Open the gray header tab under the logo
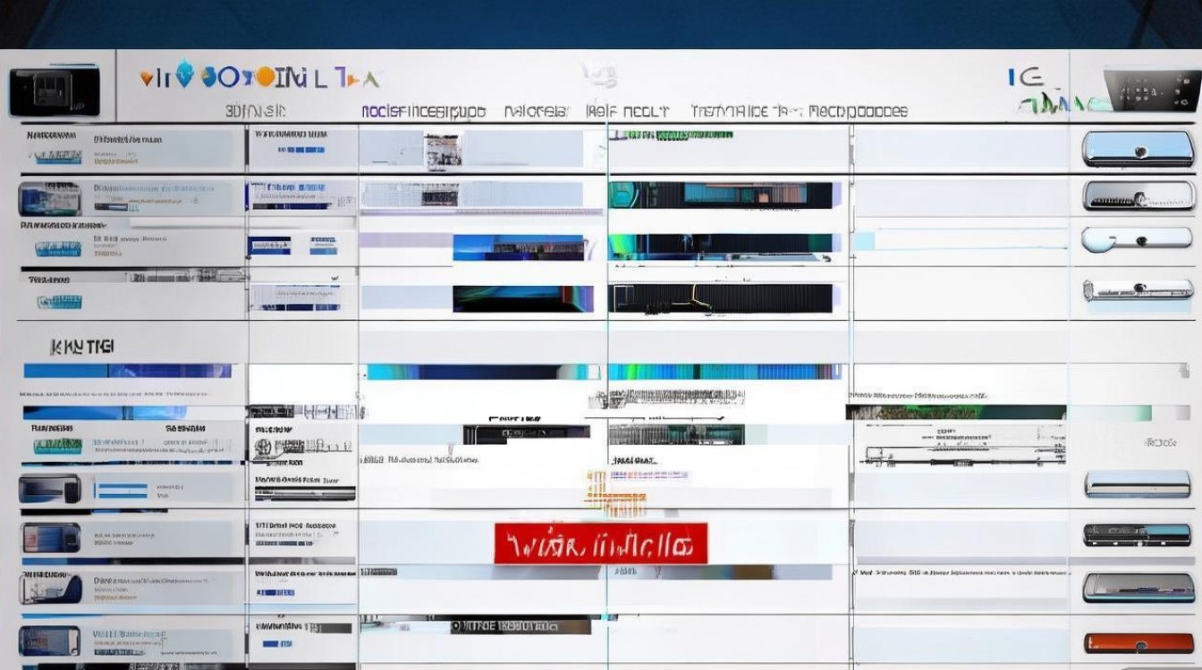 256,112
